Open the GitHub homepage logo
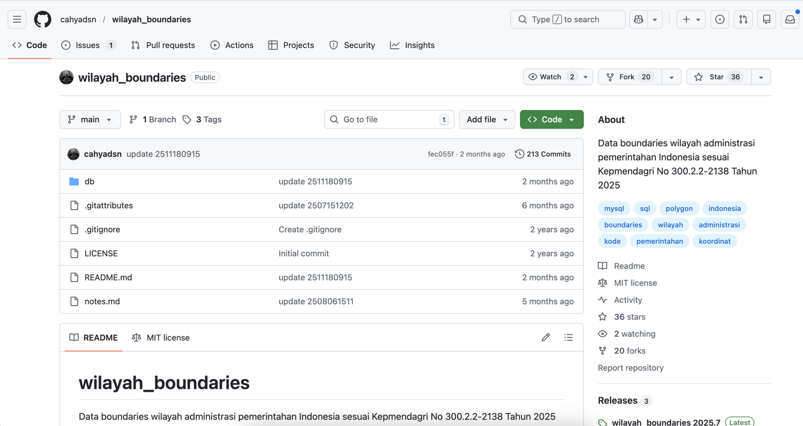This screenshot has height=426, width=803. click(43, 20)
